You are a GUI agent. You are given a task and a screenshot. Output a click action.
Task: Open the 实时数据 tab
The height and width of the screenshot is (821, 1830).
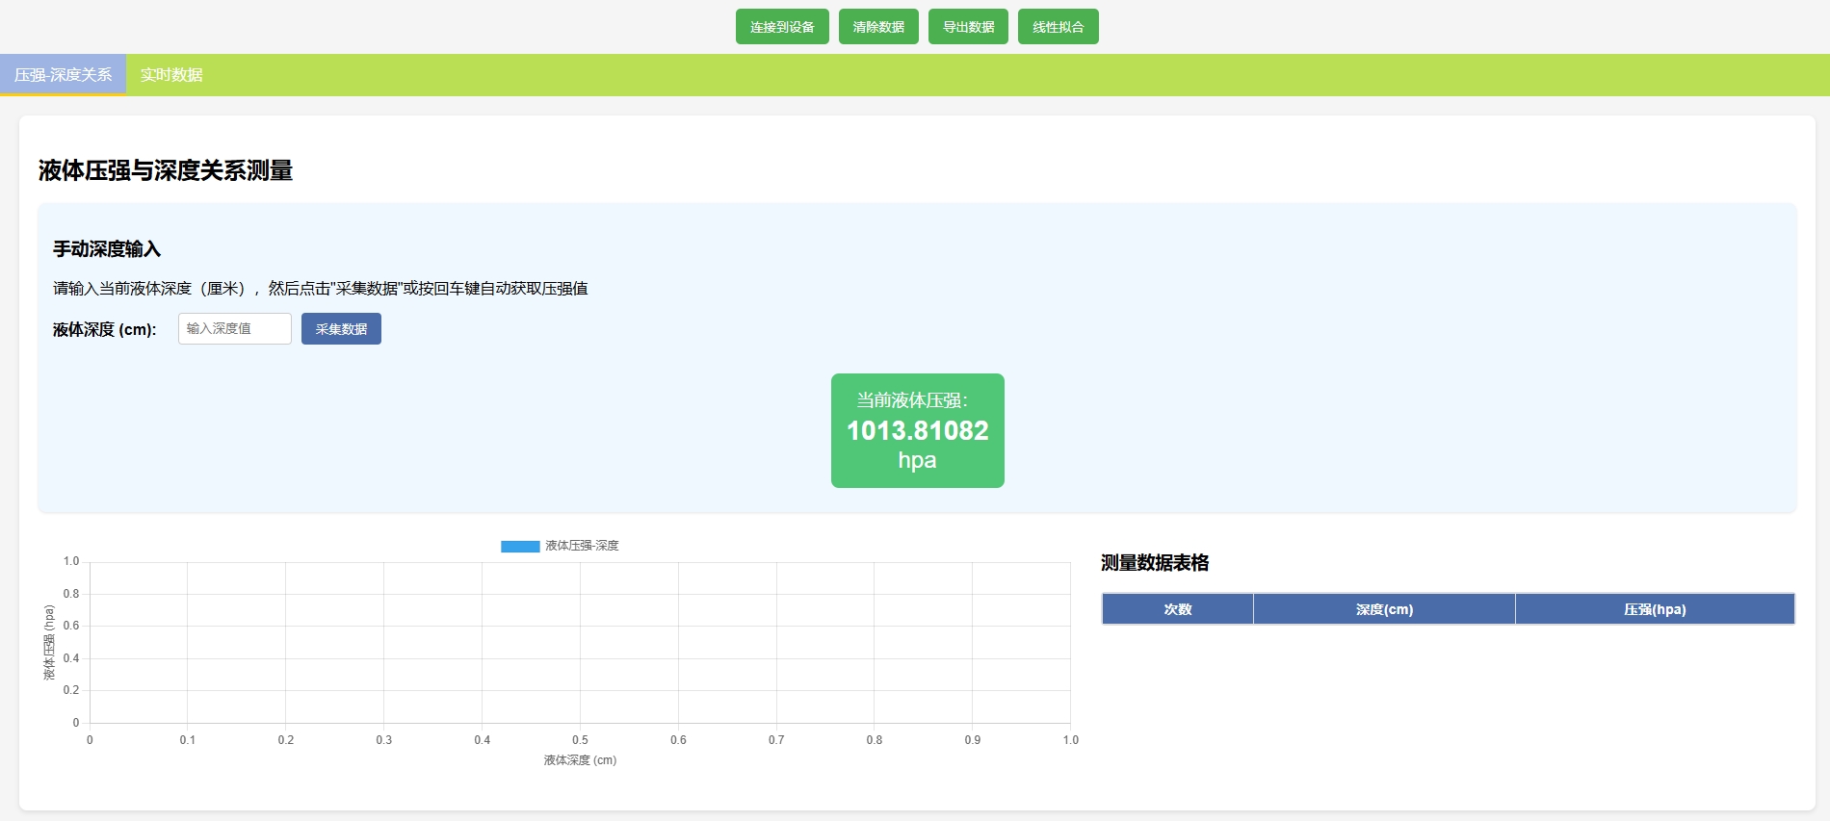[x=171, y=75]
